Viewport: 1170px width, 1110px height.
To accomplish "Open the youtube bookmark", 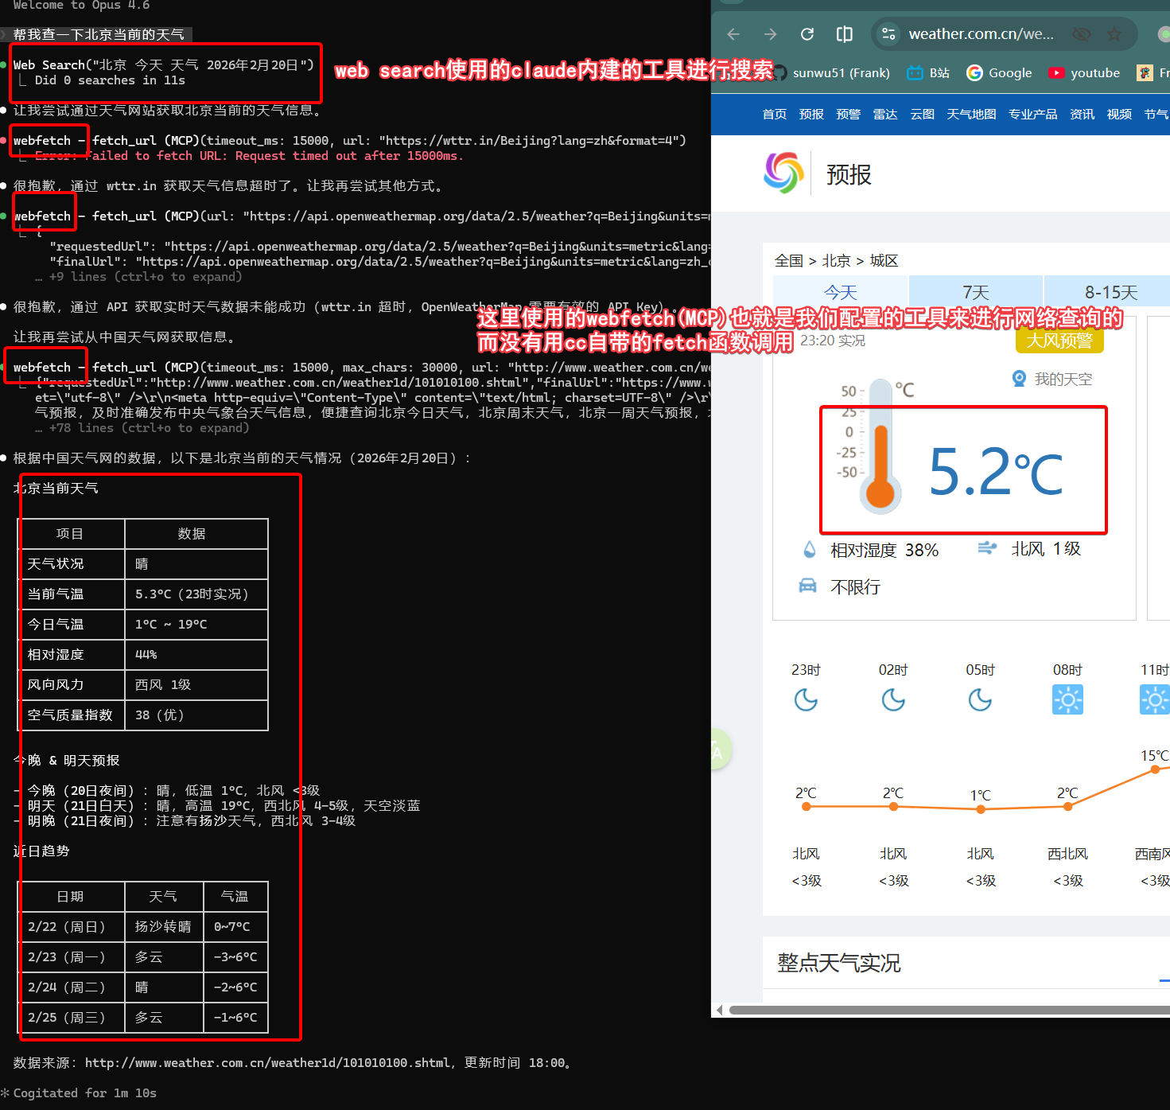I will click(1083, 73).
